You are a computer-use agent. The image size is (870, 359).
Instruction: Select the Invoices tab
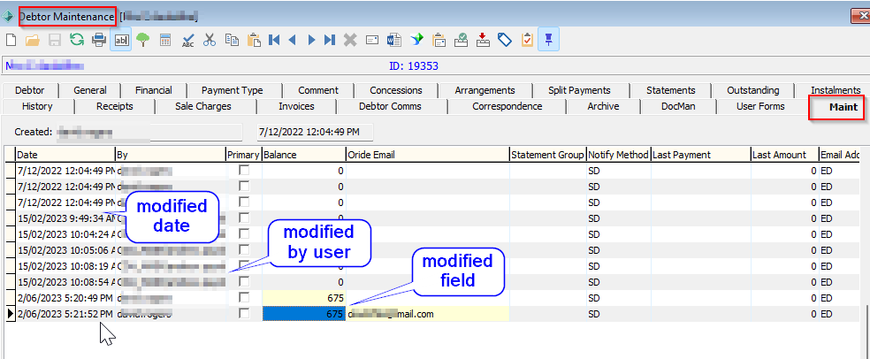coord(296,106)
